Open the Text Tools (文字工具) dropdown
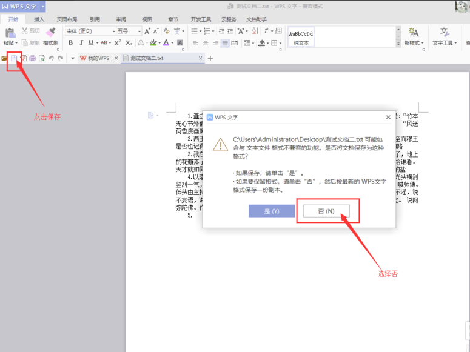This screenshot has width=470, height=352. [445, 43]
